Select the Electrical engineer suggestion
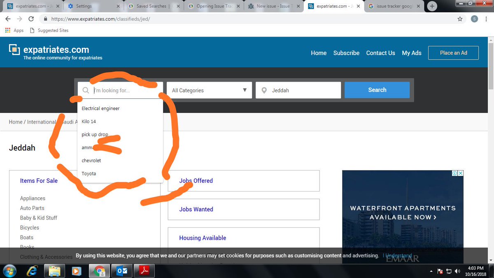 pos(120,108)
